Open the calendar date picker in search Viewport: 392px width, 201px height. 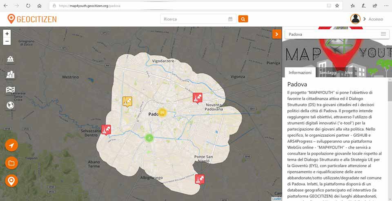[230, 19]
